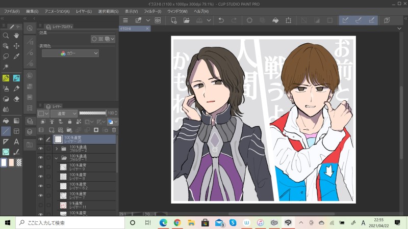Click the イラスト8 canvas tab
Screen dimensions: 408x229
126,29
